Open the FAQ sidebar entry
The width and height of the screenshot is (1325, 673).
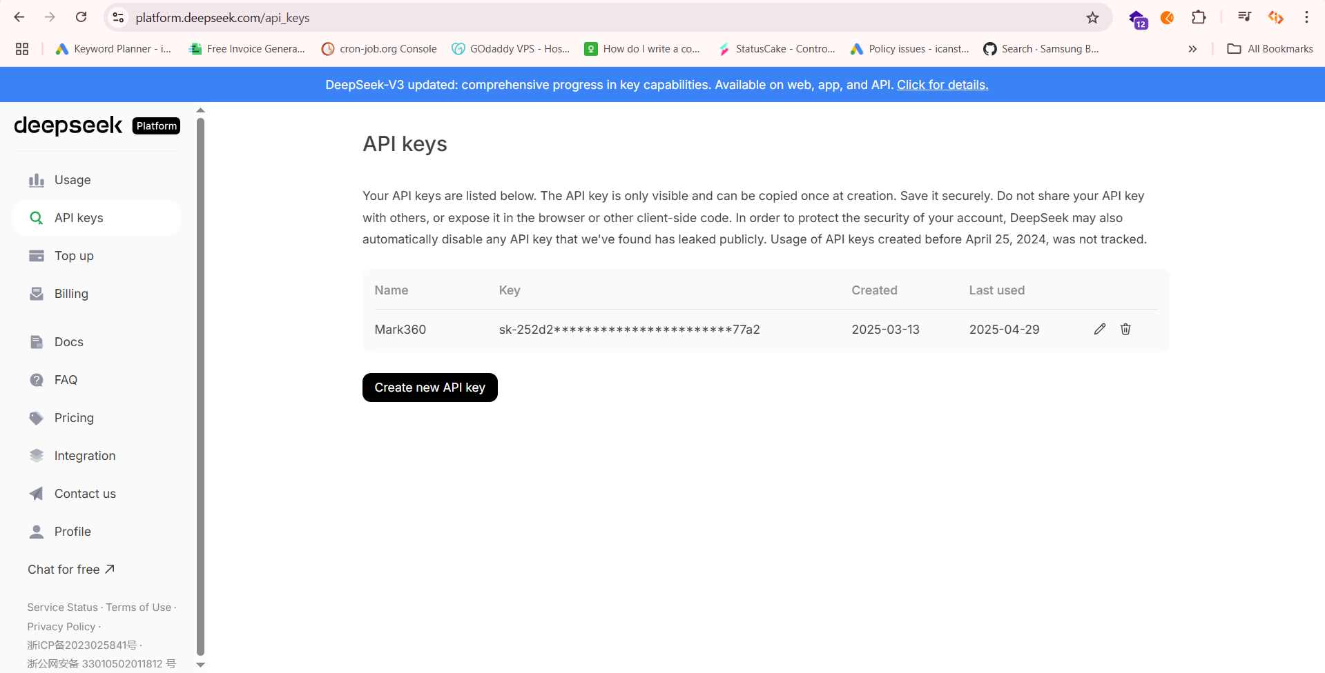tap(97, 380)
